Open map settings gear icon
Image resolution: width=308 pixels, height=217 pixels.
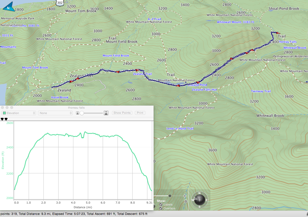(x=186, y=201)
